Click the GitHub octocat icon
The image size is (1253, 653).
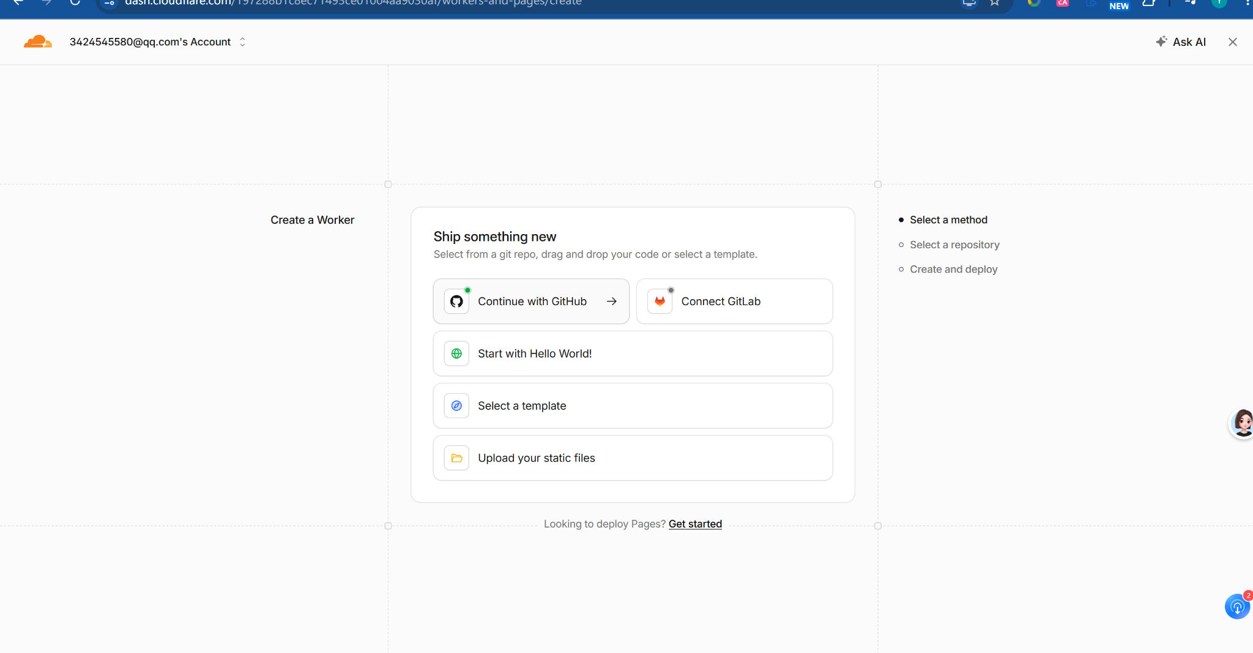(456, 301)
